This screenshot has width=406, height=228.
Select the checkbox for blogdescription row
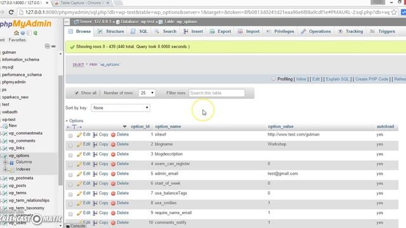coord(70,155)
